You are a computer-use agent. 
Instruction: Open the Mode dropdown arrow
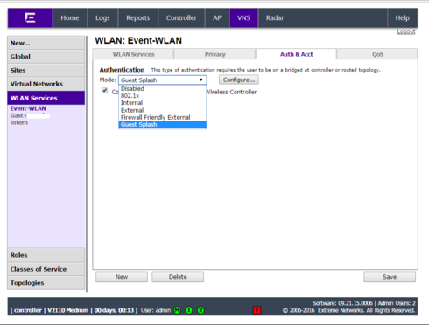coord(201,80)
